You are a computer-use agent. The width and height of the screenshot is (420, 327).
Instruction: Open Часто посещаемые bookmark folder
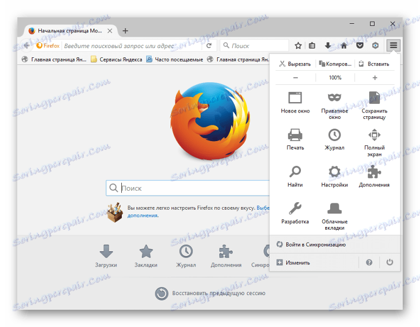coord(175,59)
